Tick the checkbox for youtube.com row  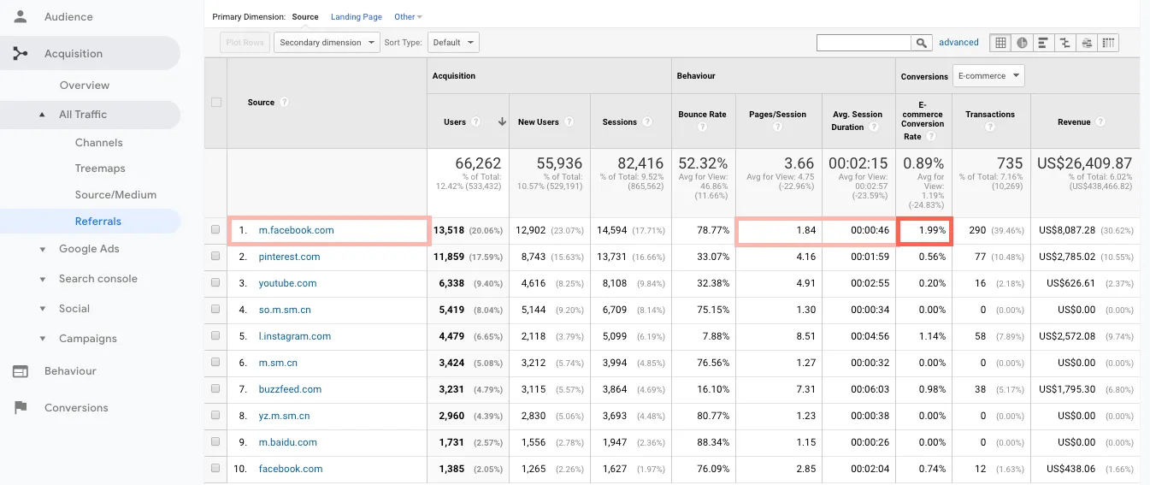[215, 283]
